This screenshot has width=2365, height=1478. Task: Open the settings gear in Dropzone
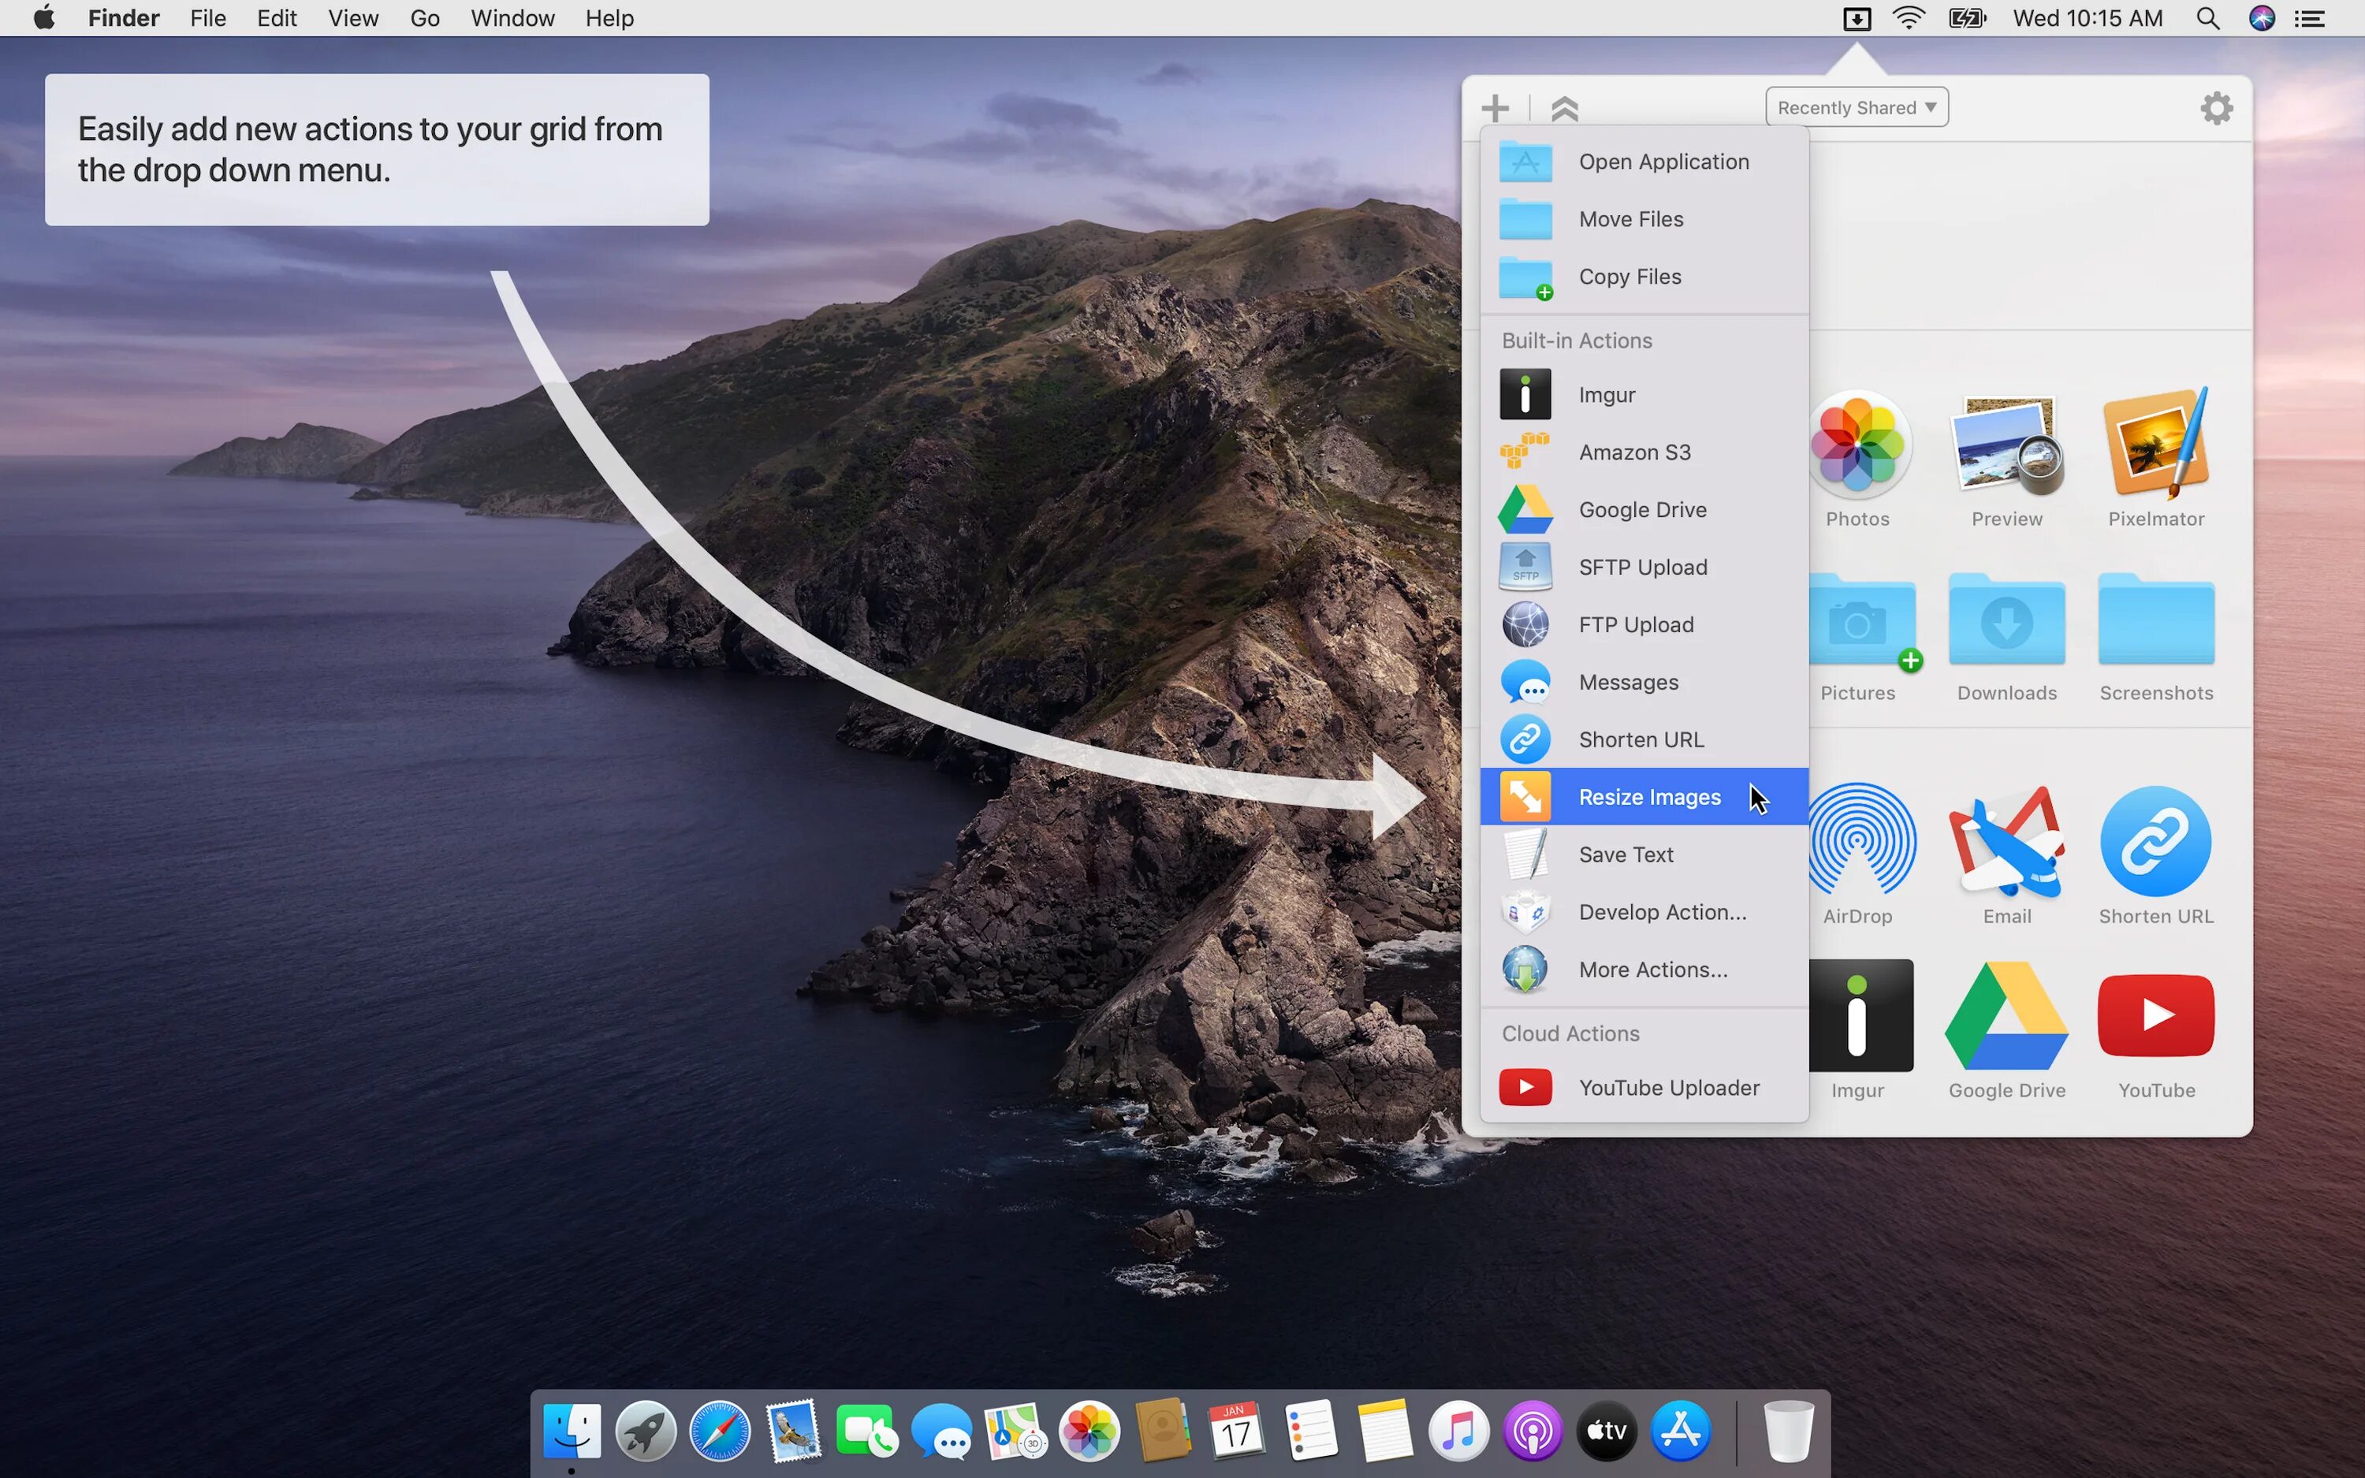(2215, 107)
